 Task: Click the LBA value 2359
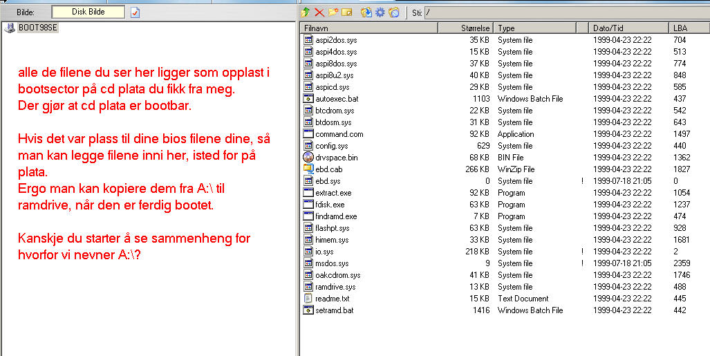click(x=682, y=263)
